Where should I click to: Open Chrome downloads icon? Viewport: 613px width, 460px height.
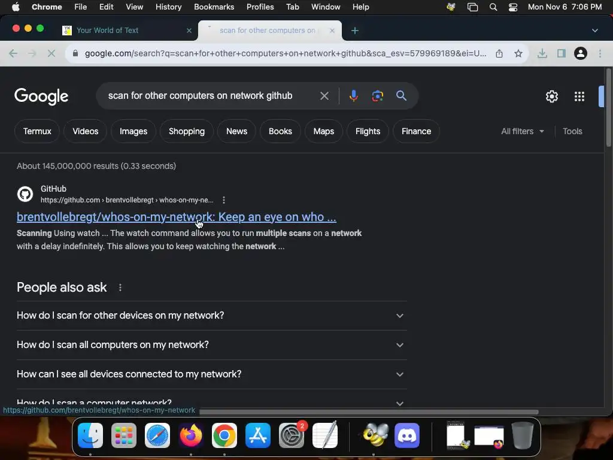coord(542,53)
